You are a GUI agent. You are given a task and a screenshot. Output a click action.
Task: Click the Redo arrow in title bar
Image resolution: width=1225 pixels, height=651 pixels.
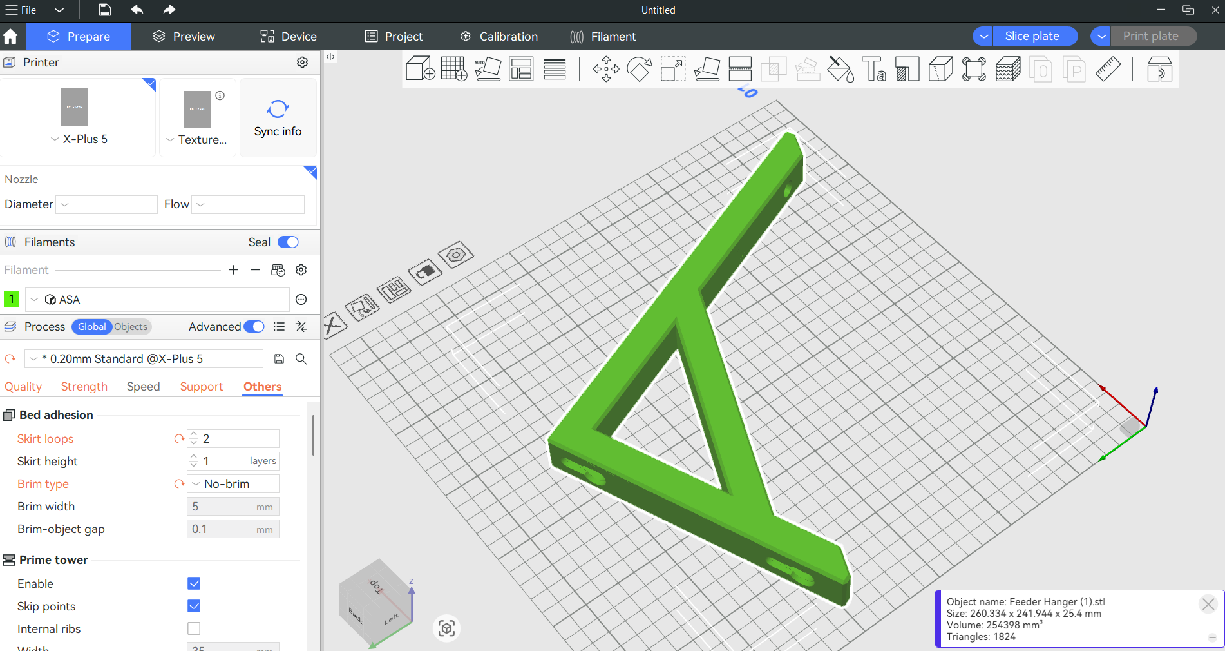pyautogui.click(x=169, y=10)
